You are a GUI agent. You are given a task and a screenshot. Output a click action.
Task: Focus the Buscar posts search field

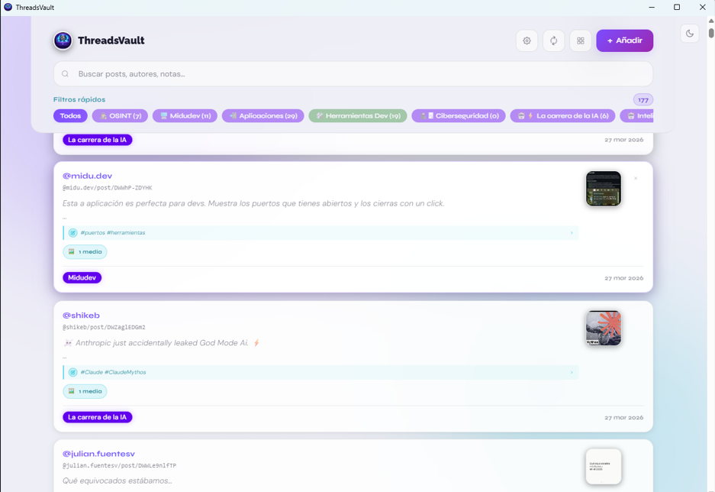pyautogui.click(x=353, y=74)
